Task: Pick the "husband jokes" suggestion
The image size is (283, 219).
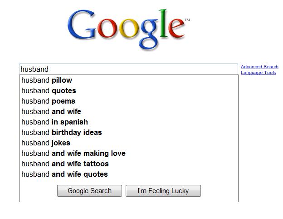Action: [x=46, y=143]
